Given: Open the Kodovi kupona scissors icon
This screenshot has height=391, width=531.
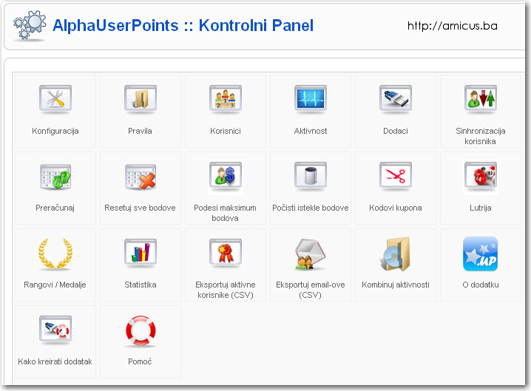Looking at the screenshot, I should click(x=395, y=175).
